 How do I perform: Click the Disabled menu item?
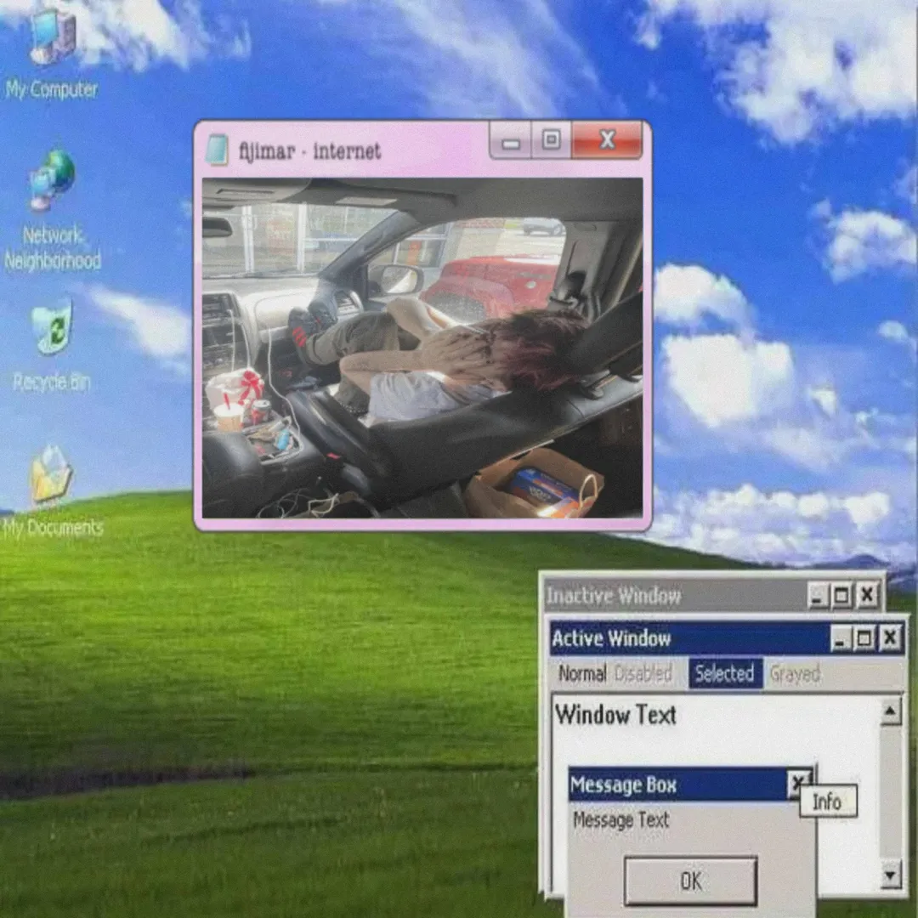coord(643,674)
